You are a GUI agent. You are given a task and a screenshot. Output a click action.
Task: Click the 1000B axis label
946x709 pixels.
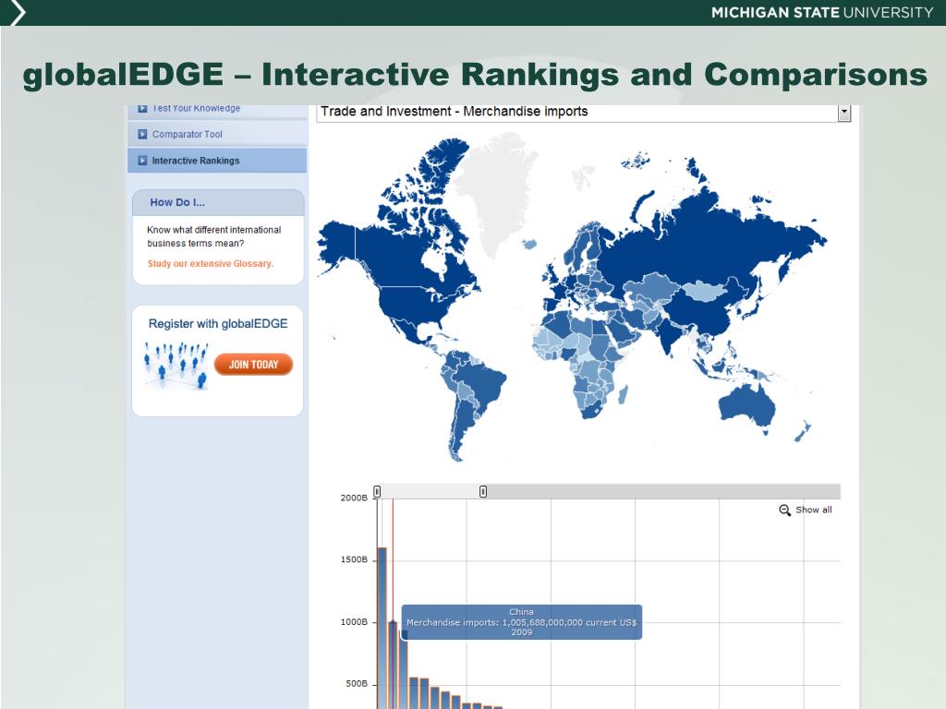tap(354, 621)
